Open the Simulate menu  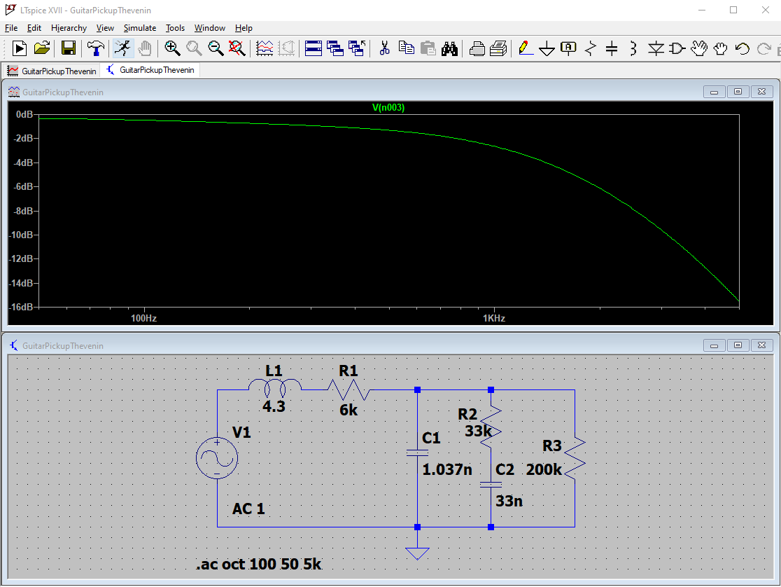(140, 28)
